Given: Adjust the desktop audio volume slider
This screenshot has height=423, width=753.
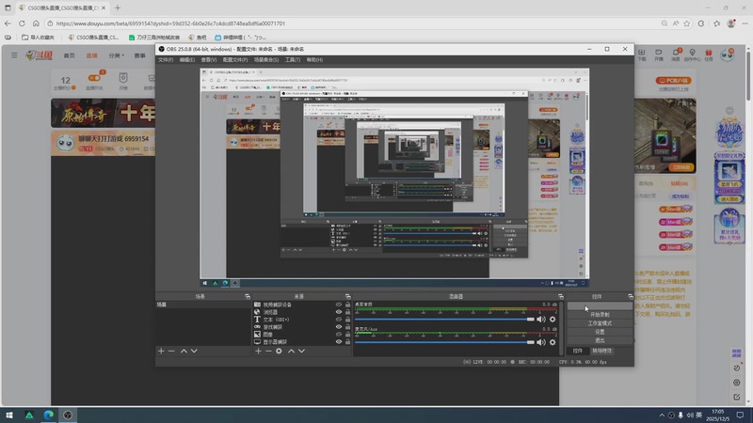Looking at the screenshot, I should (x=442, y=320).
